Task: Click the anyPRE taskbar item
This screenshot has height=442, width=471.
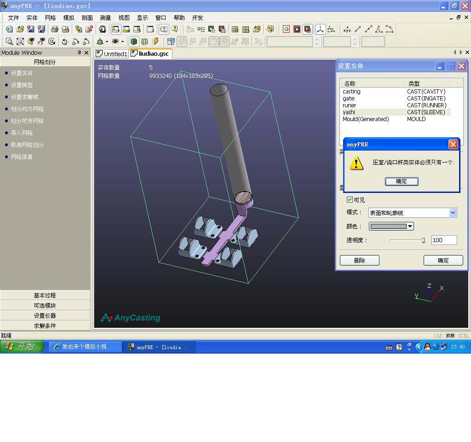Action: pos(159,347)
